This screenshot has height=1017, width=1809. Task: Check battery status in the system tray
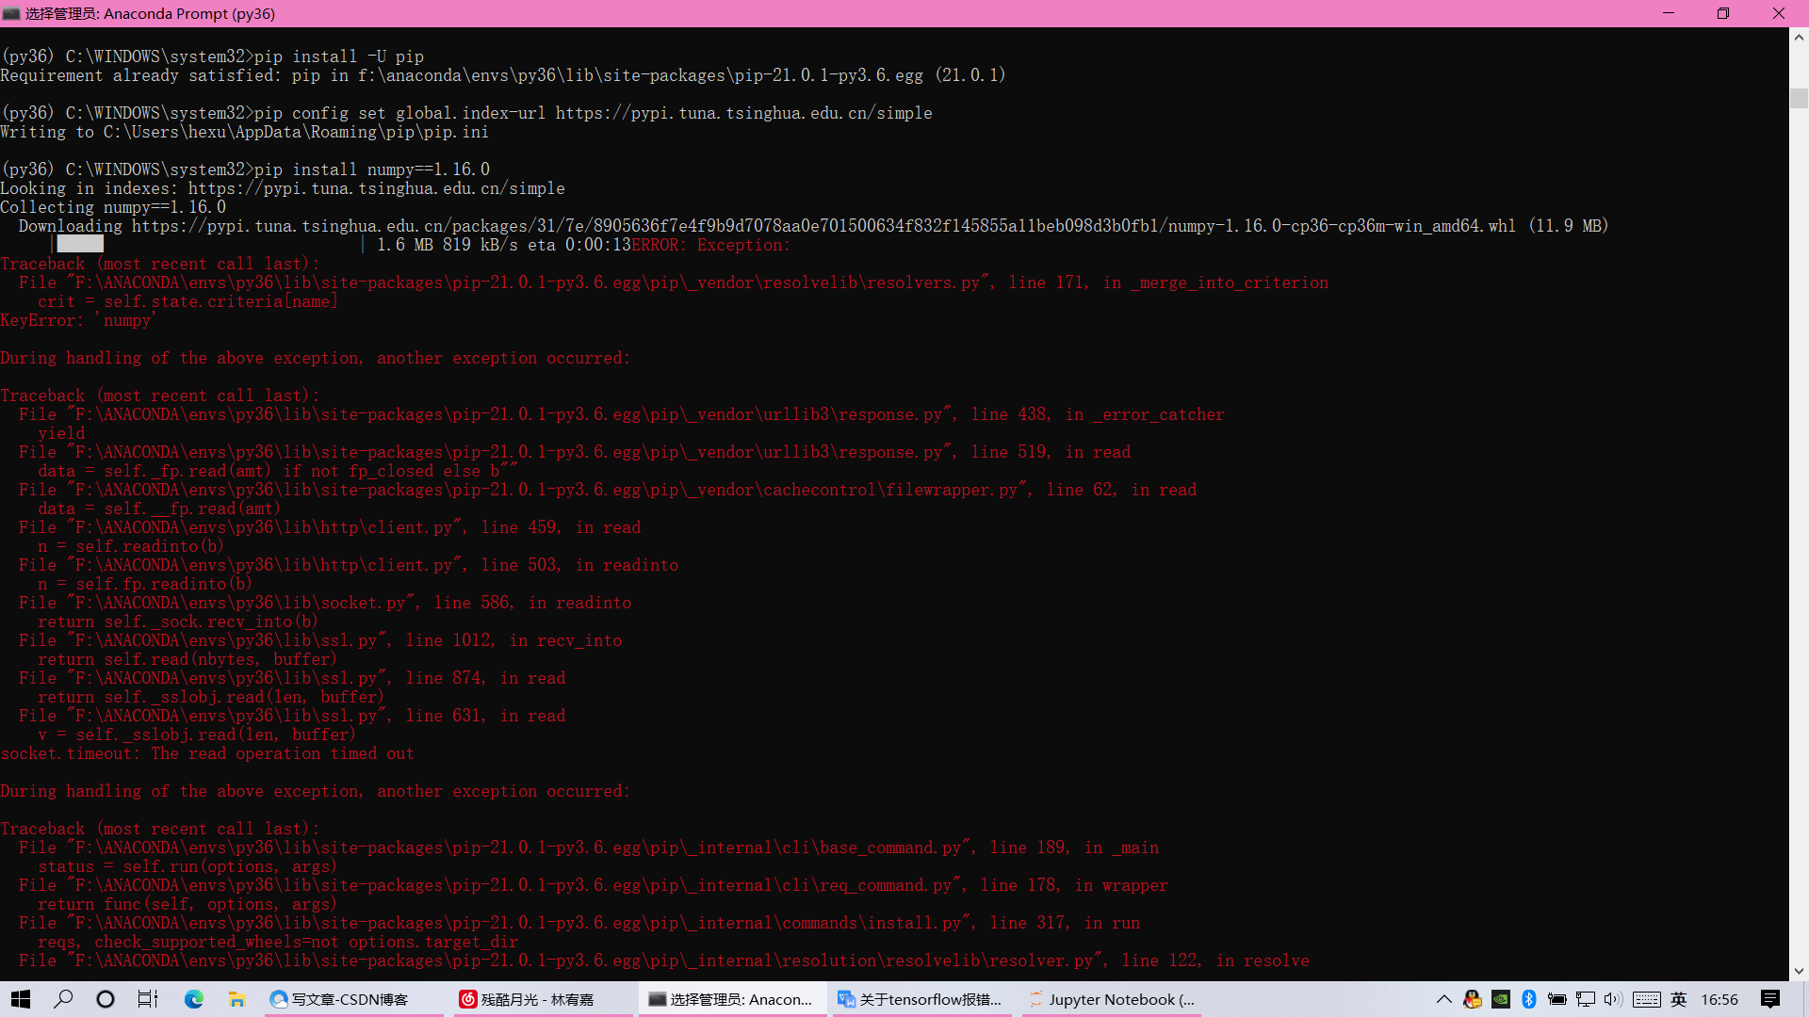click(x=1556, y=999)
